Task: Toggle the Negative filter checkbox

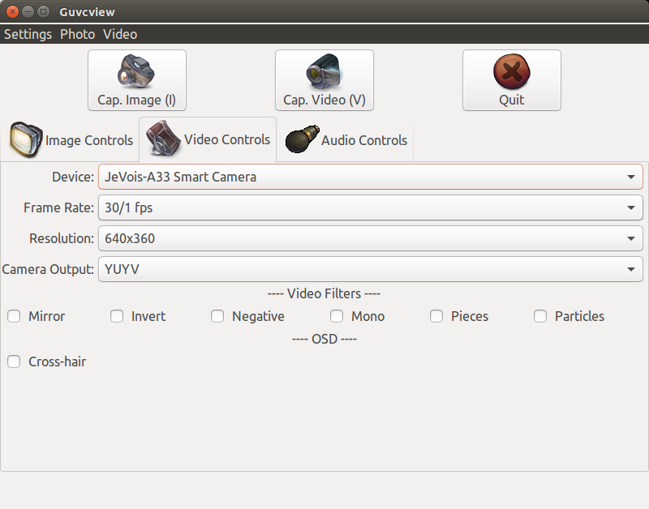Action: coord(217,316)
